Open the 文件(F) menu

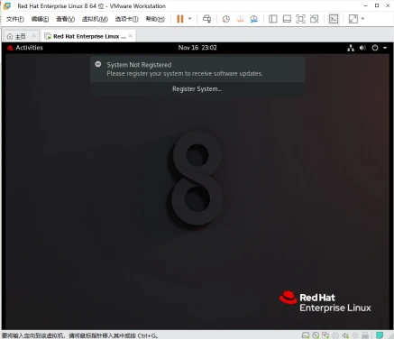15,19
